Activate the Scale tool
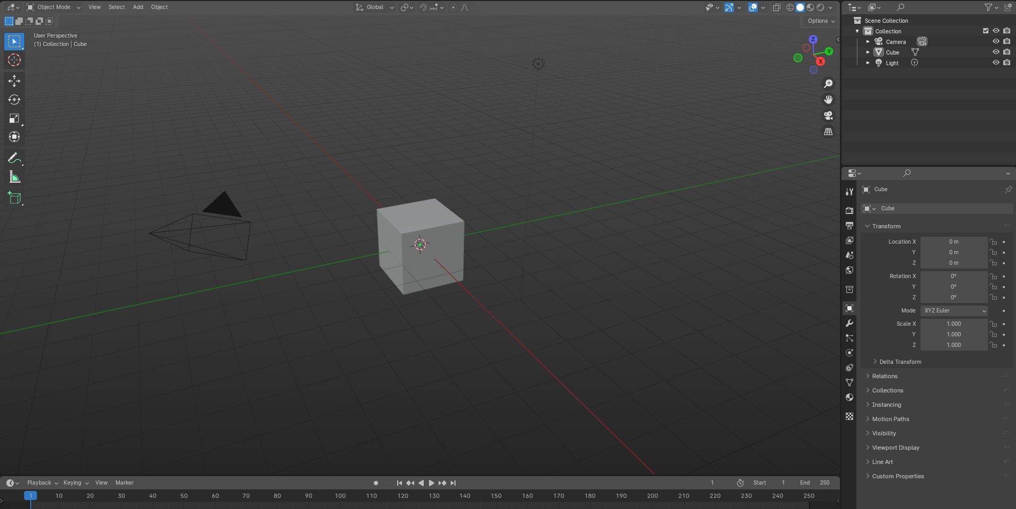 click(x=14, y=119)
